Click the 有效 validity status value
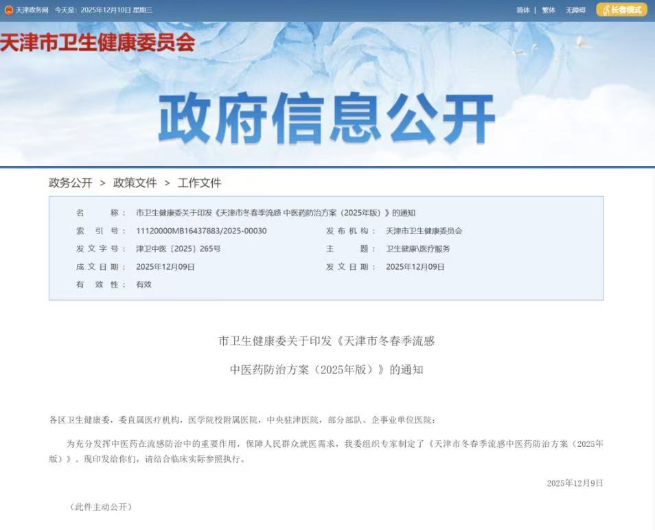Screen dimensions: 655x530 pos(143,284)
